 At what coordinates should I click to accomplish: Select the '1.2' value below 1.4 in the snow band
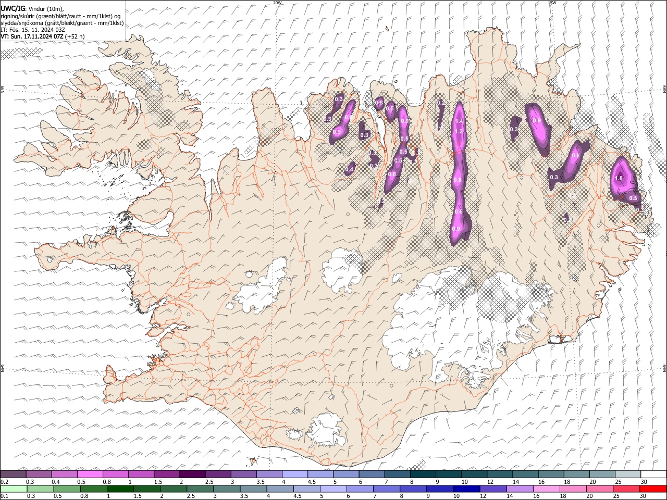(459, 132)
